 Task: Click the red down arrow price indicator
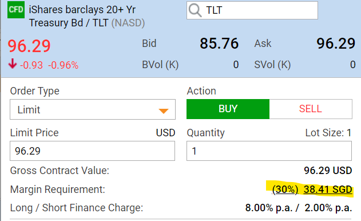click(13, 64)
